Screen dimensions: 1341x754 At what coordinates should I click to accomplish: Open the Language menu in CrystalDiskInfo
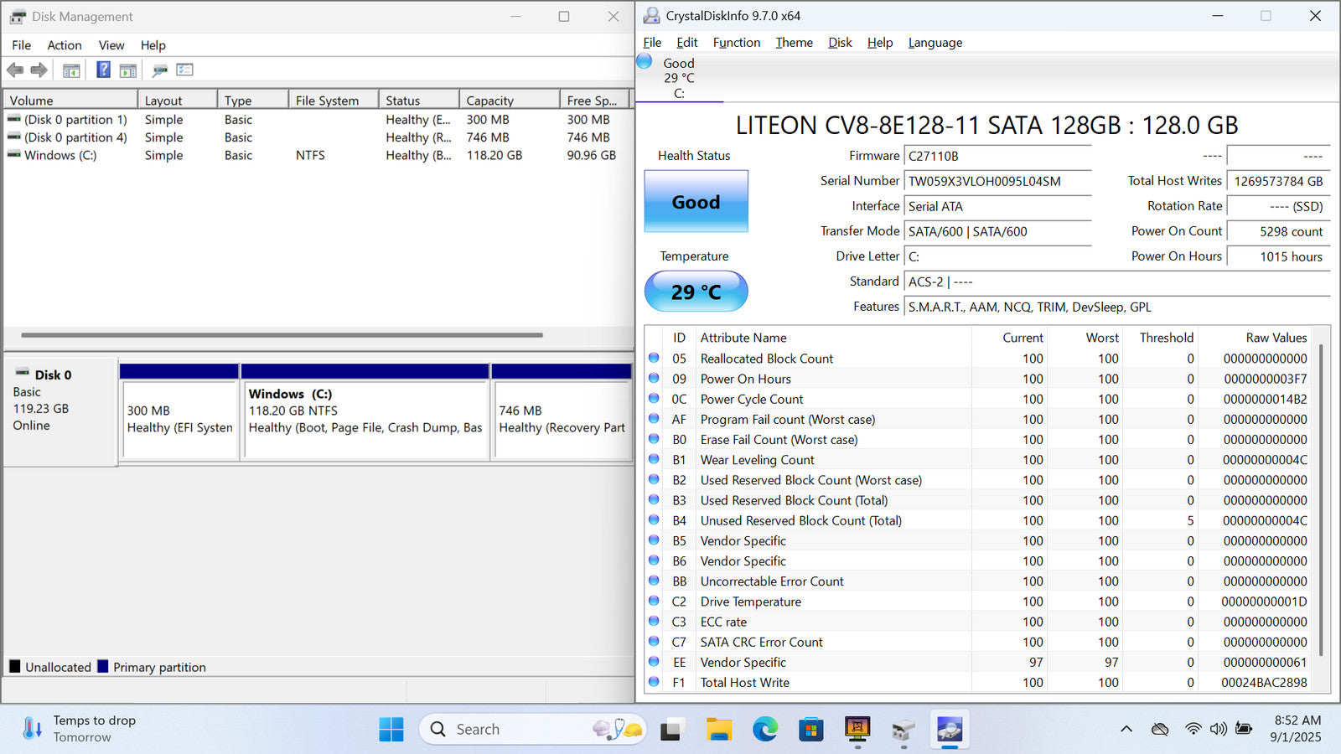point(935,43)
